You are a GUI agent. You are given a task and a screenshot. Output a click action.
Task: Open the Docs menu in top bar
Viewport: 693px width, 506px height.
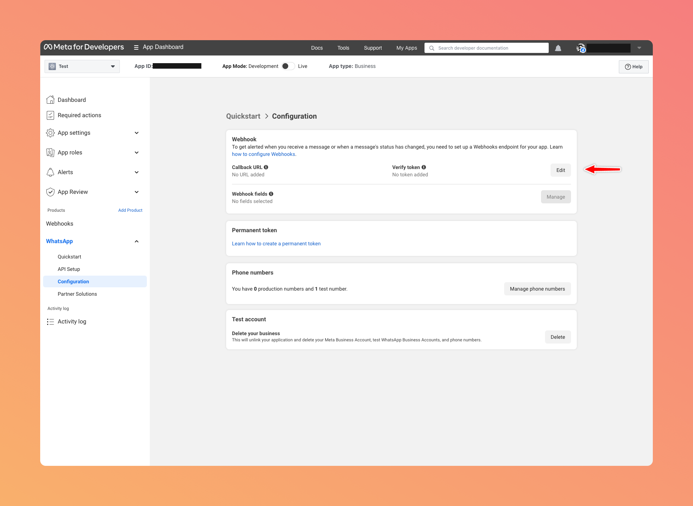tap(317, 48)
